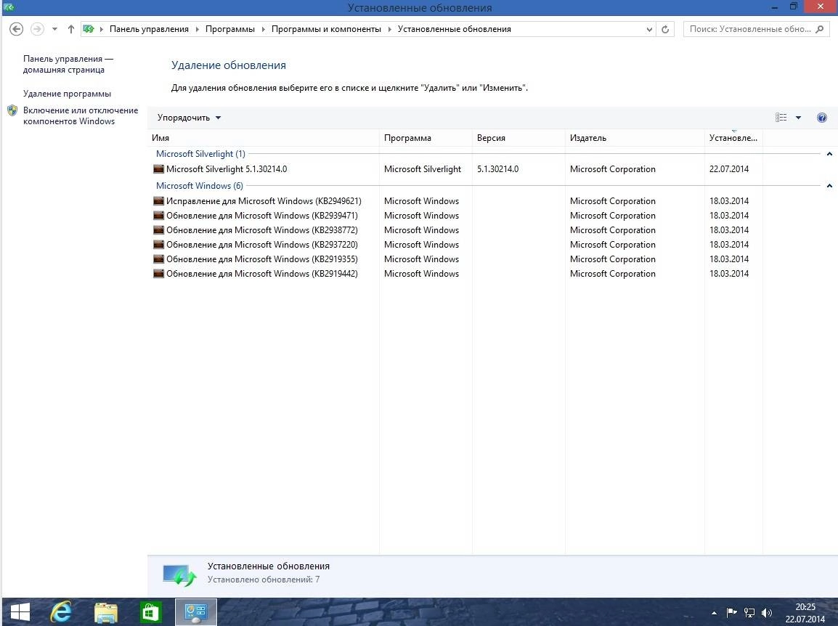Select 'Программы и компоненты' breadcrumb
The height and width of the screenshot is (626, 838).
click(326, 29)
